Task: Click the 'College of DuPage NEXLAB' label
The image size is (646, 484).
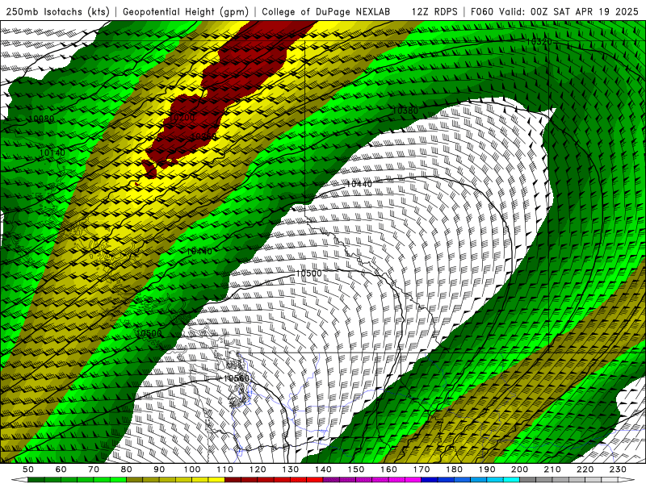Action: point(326,11)
